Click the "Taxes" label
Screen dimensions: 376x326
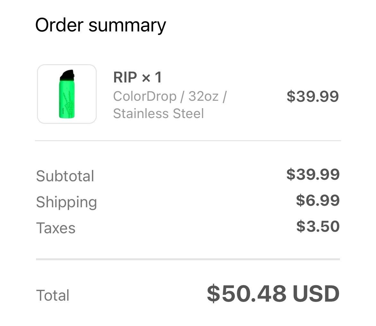coord(56,228)
